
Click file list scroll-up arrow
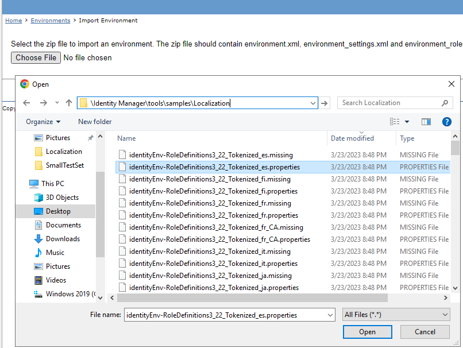tap(455, 136)
